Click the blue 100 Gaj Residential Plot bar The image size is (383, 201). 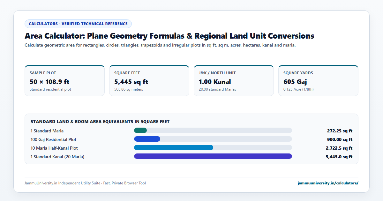[x=147, y=139]
